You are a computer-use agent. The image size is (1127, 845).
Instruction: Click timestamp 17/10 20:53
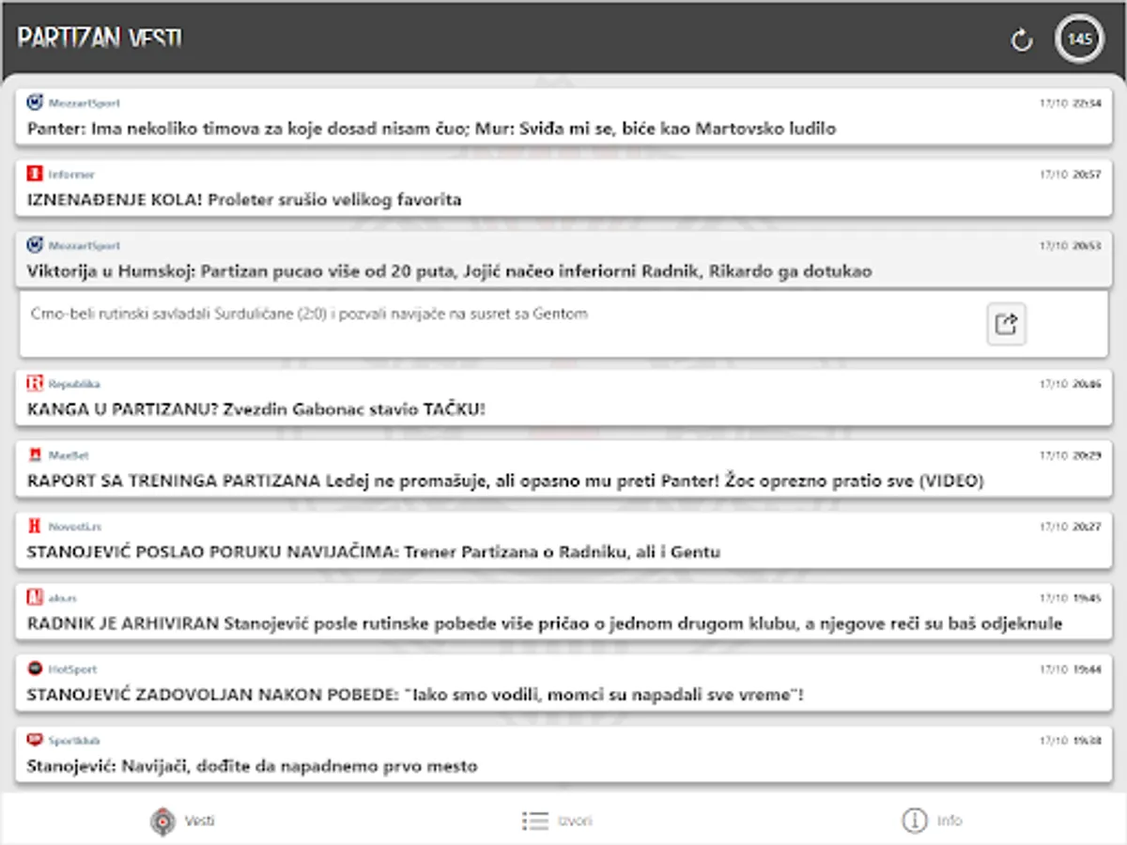pyautogui.click(x=1070, y=246)
